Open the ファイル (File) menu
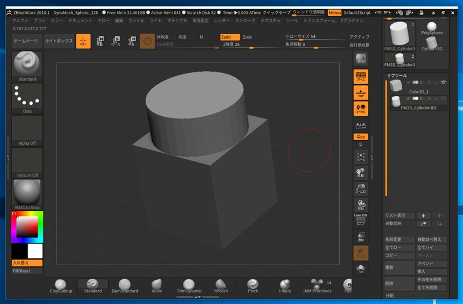 (x=136, y=20)
